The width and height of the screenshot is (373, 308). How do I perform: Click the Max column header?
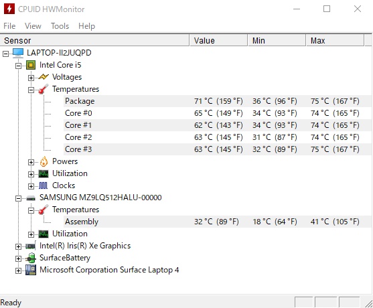335,40
